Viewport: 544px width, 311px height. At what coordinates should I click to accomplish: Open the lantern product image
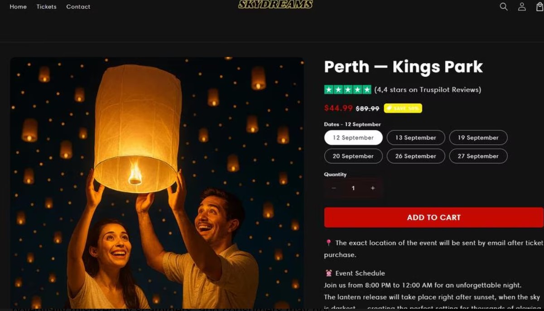point(157,183)
